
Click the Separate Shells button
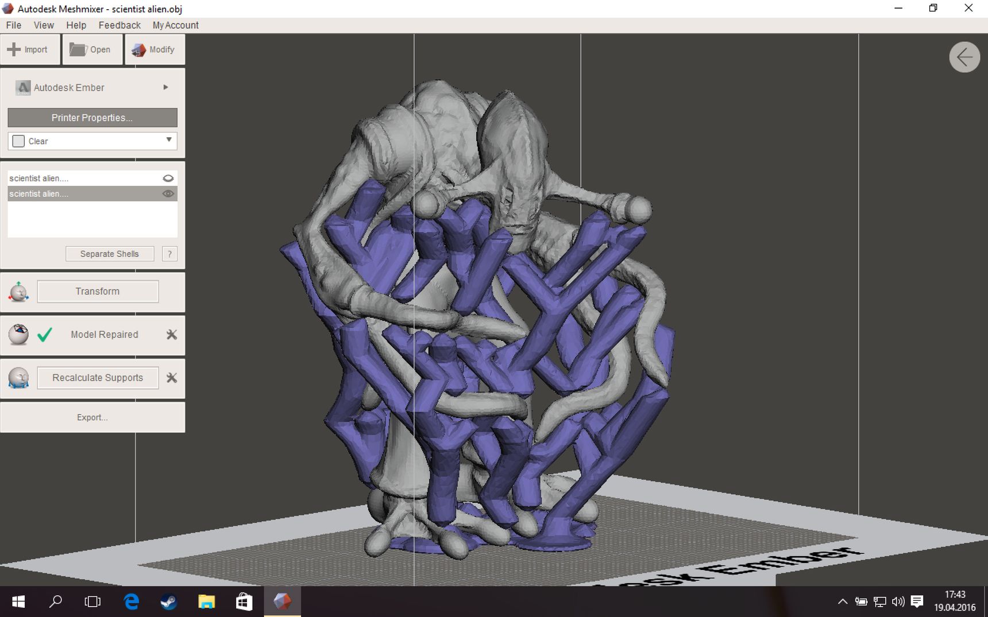click(110, 254)
